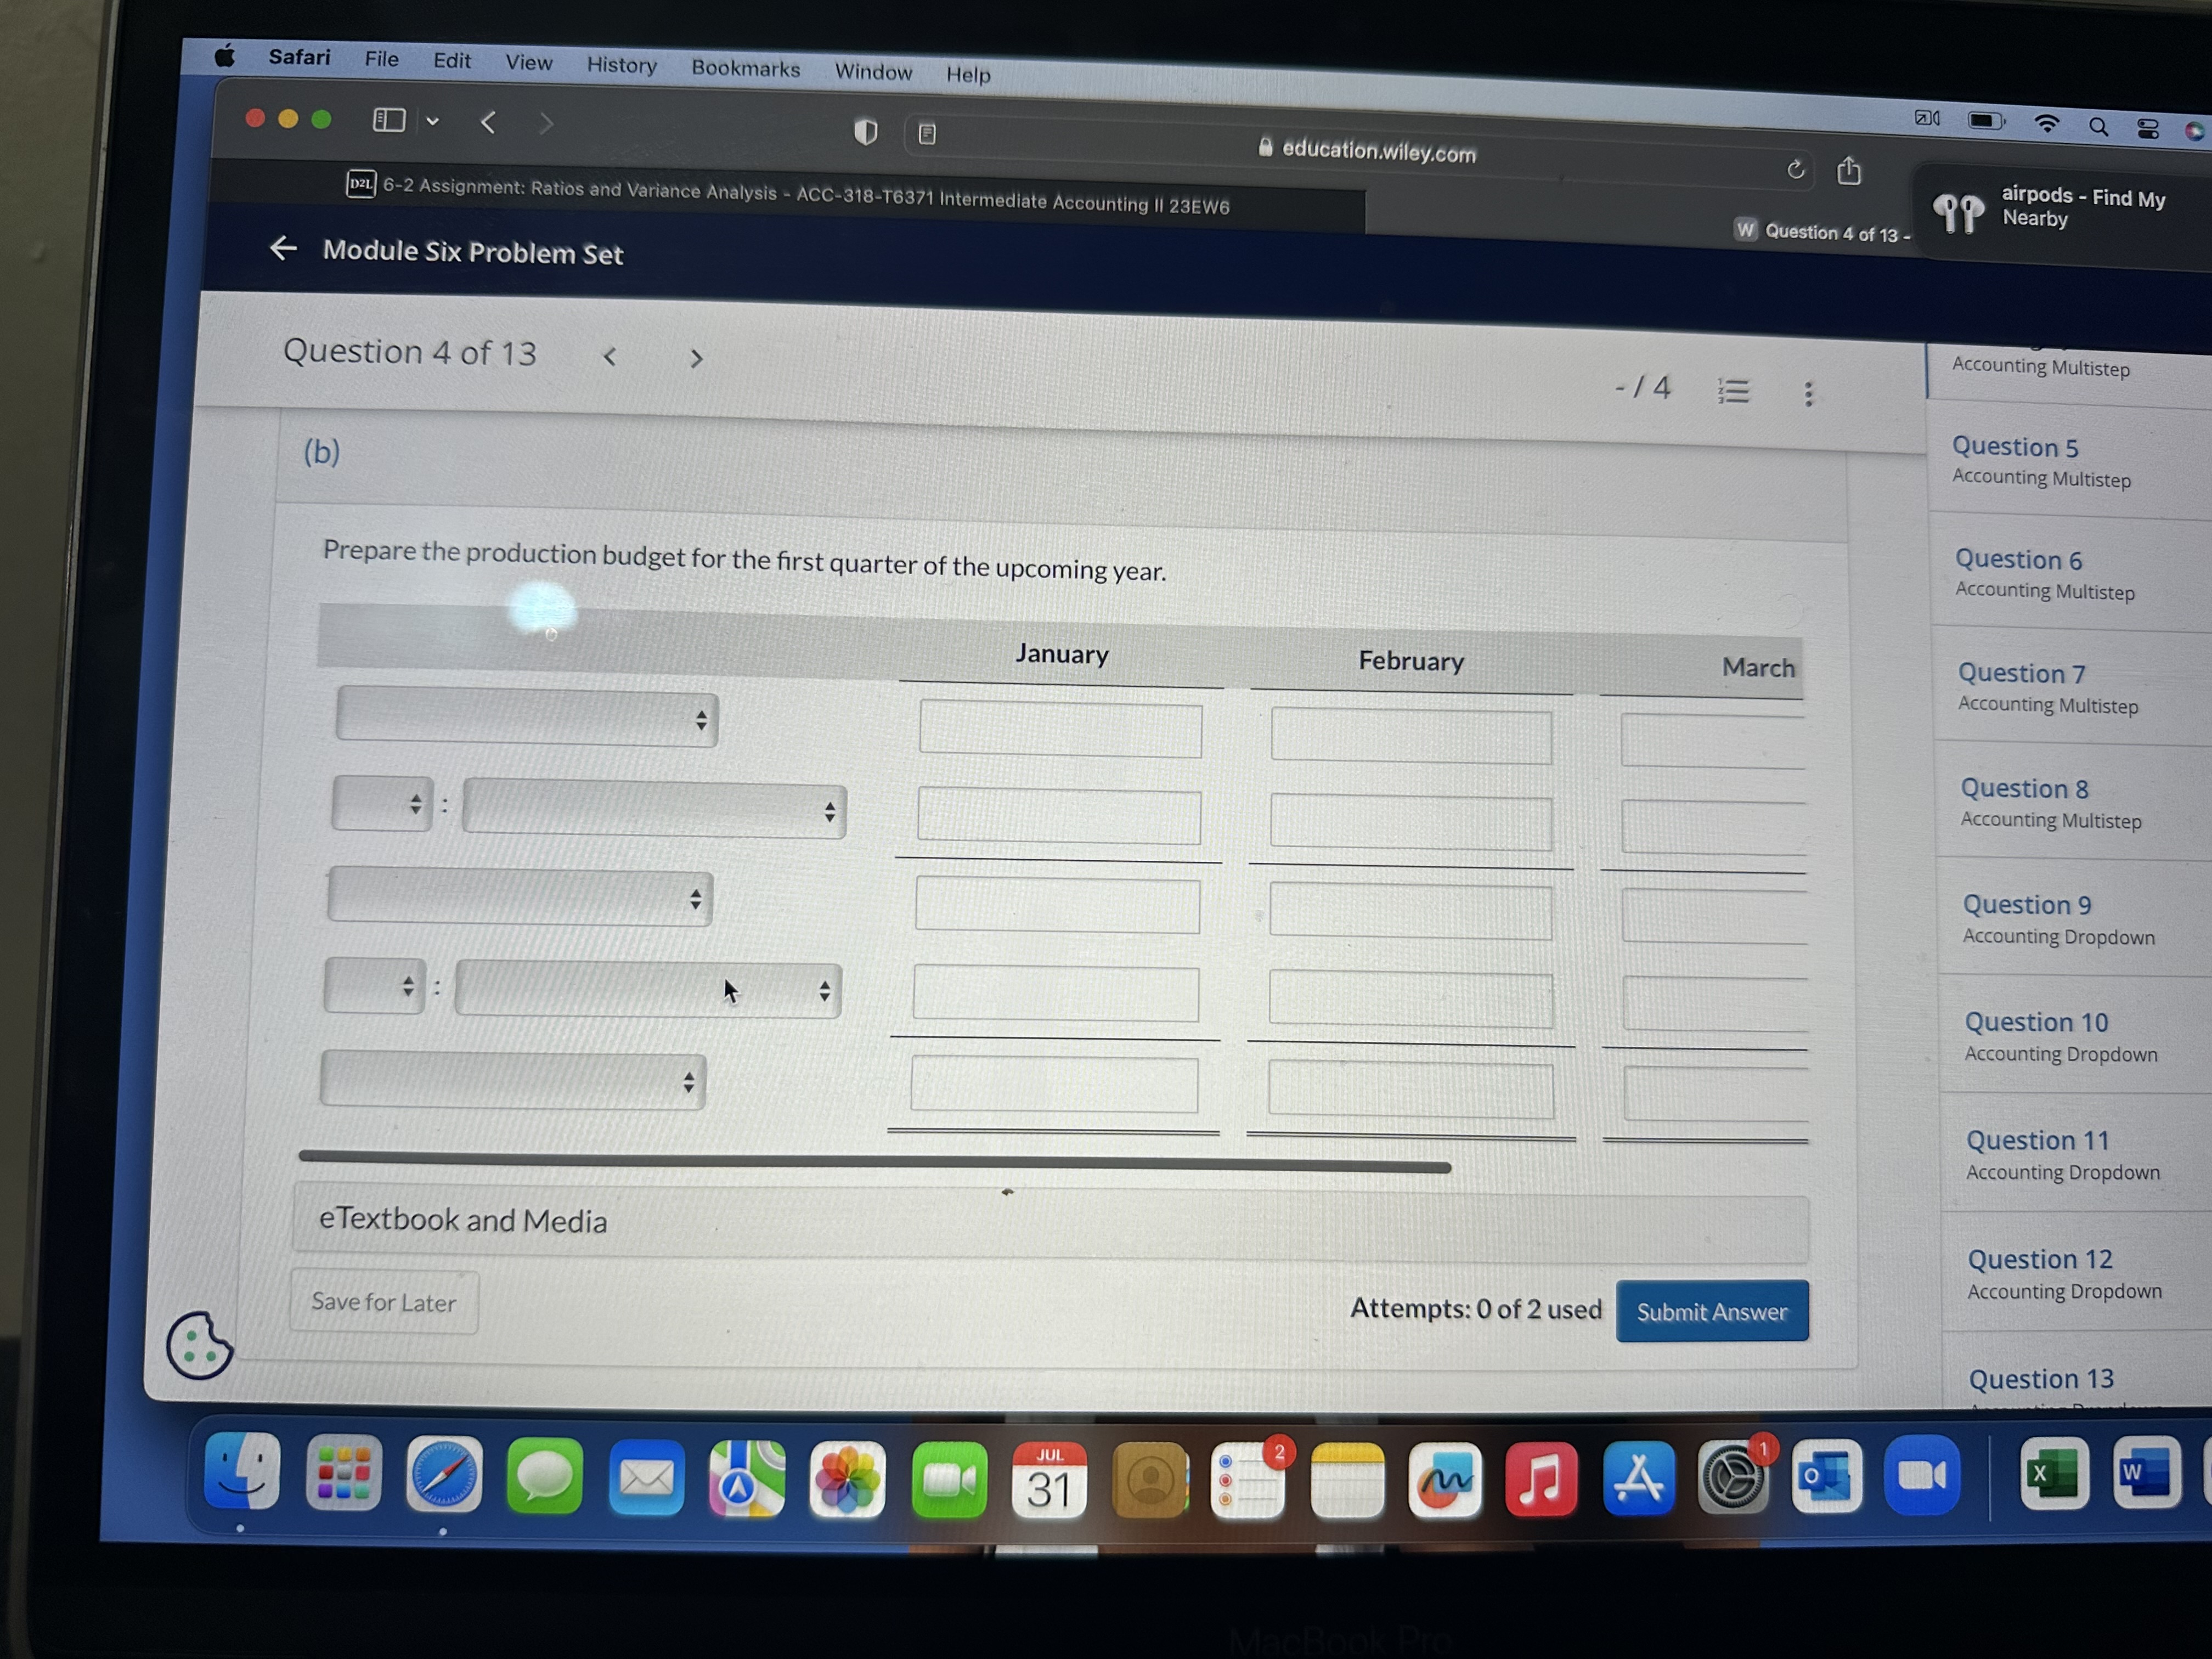Viewport: 2212px width, 1659px height.
Task: Go to the next question chevron
Action: [696, 358]
